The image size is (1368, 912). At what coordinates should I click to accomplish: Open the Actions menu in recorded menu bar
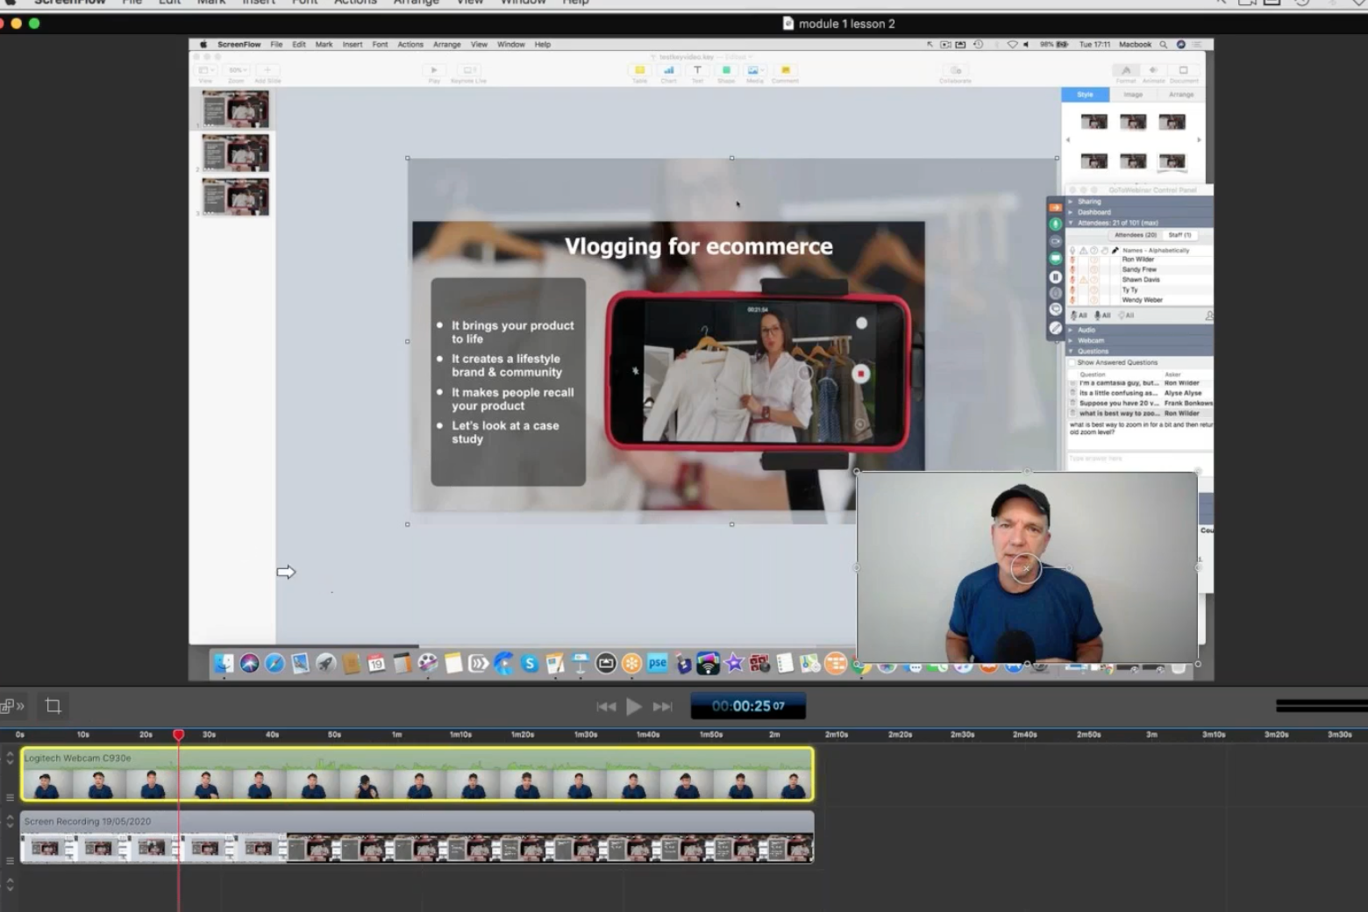pos(410,45)
